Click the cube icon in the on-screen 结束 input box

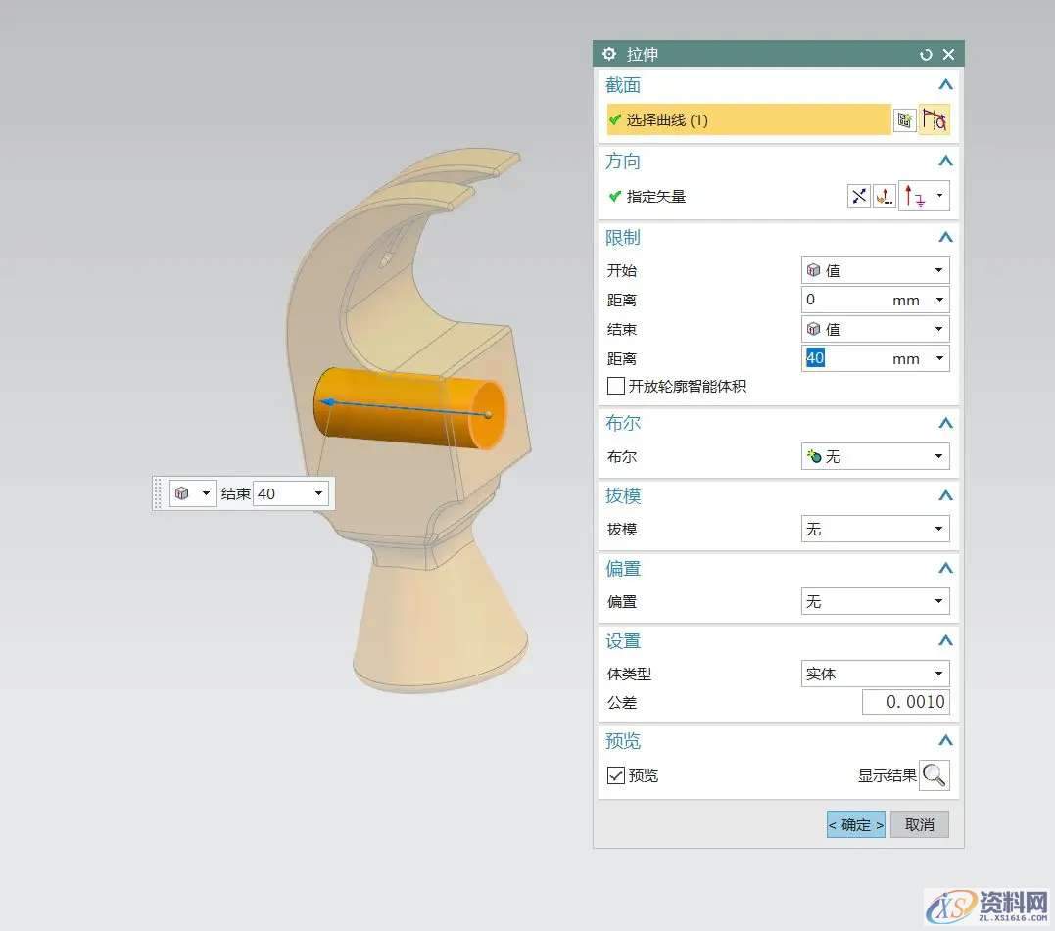point(182,493)
